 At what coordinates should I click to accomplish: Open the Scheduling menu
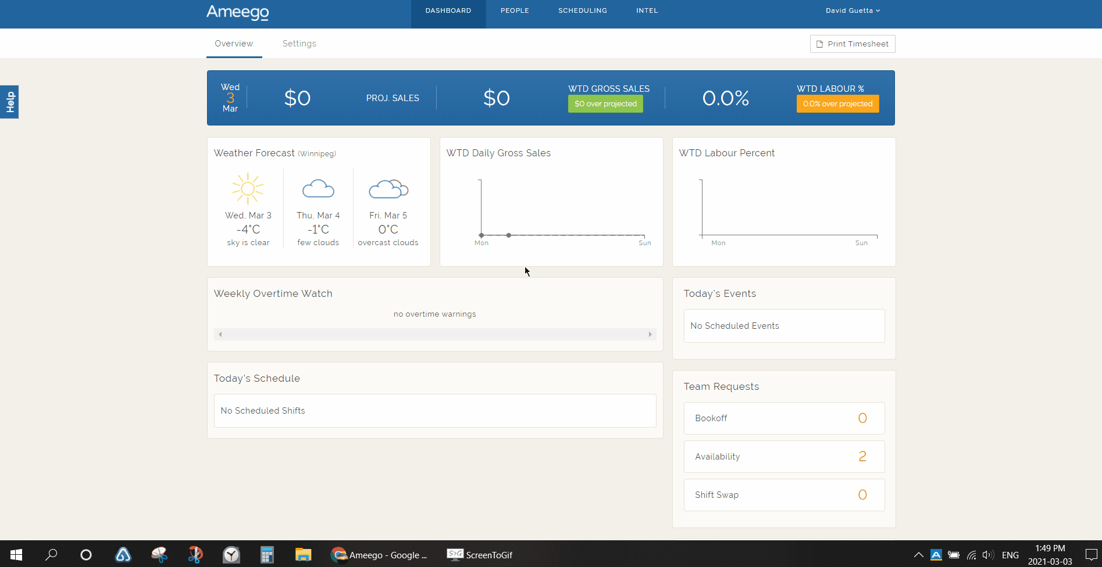pyautogui.click(x=582, y=10)
